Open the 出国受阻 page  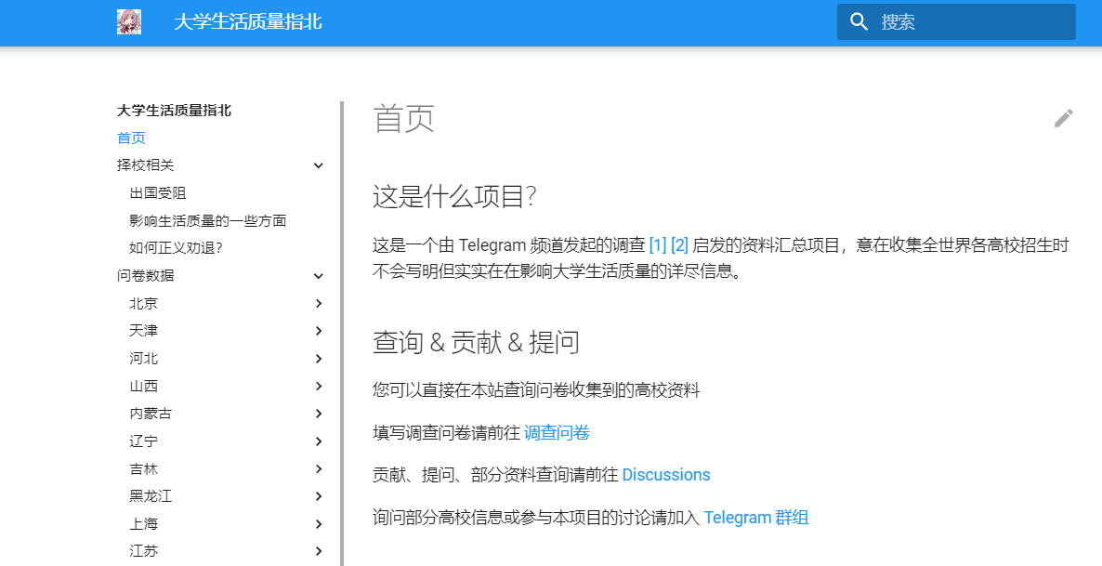coord(157,193)
